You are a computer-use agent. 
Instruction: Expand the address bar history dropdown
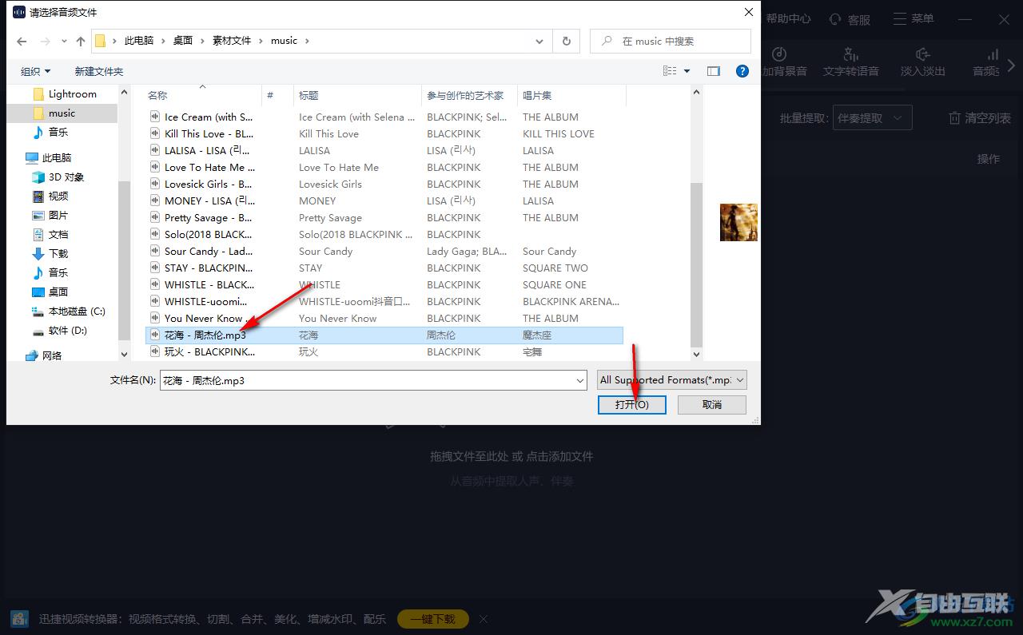(541, 41)
